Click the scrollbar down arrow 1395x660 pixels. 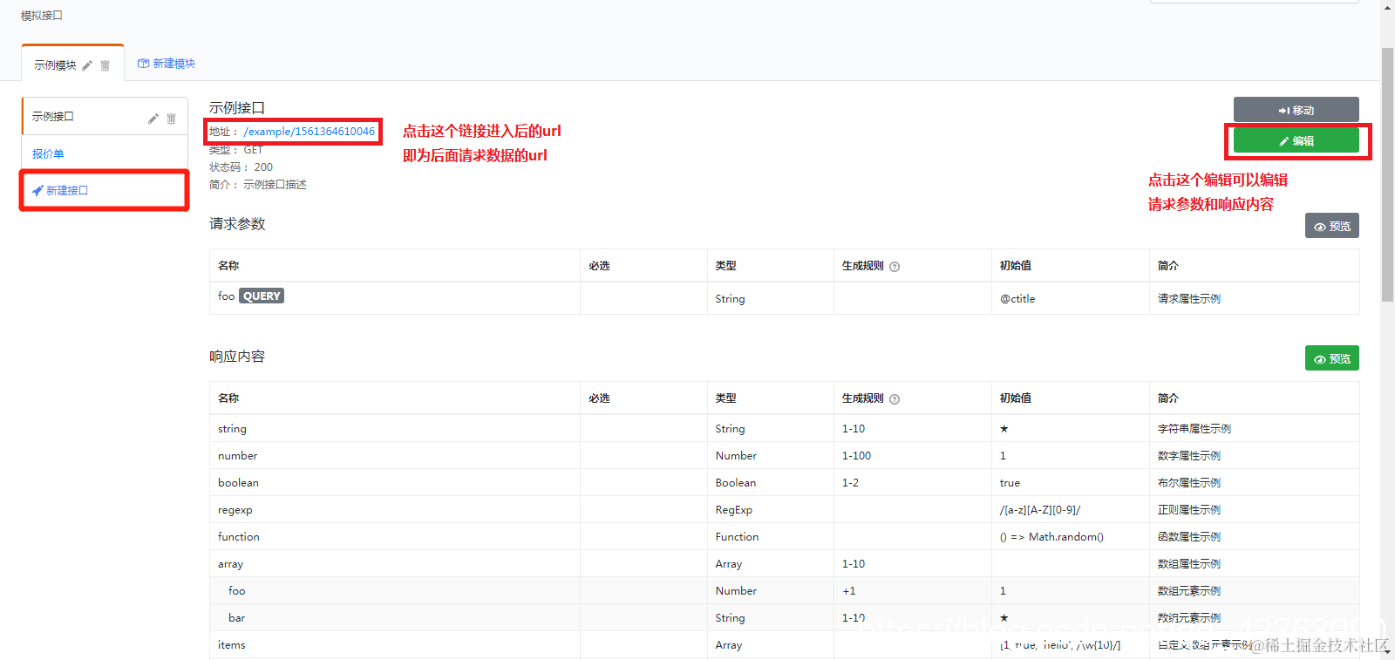pos(1387,651)
